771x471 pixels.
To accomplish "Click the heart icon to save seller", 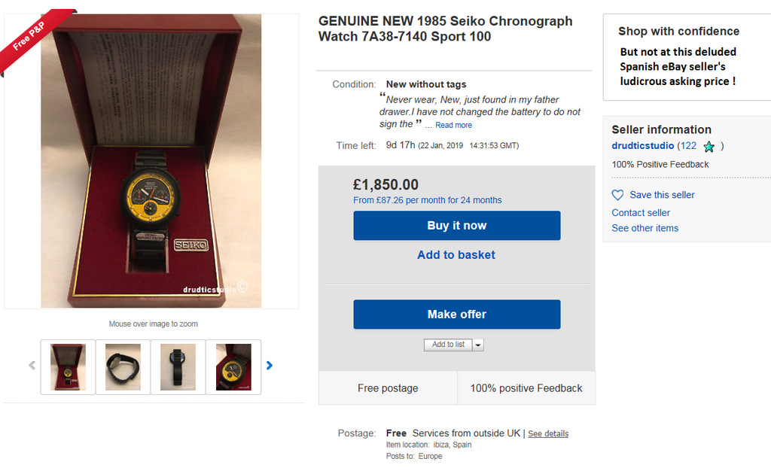I will [x=618, y=195].
